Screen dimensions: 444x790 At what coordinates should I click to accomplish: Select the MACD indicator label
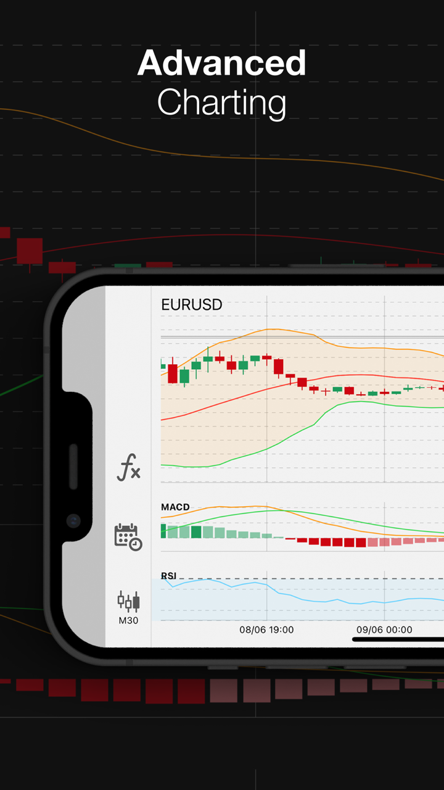pos(175,507)
